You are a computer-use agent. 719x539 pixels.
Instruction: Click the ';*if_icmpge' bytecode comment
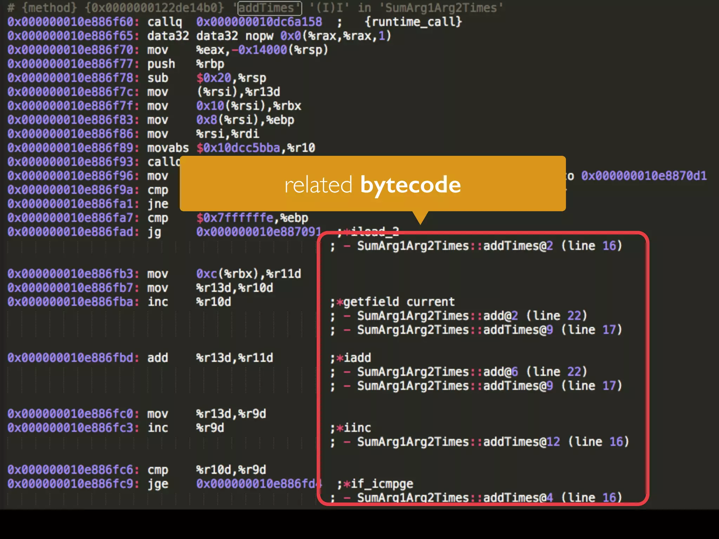coord(375,484)
